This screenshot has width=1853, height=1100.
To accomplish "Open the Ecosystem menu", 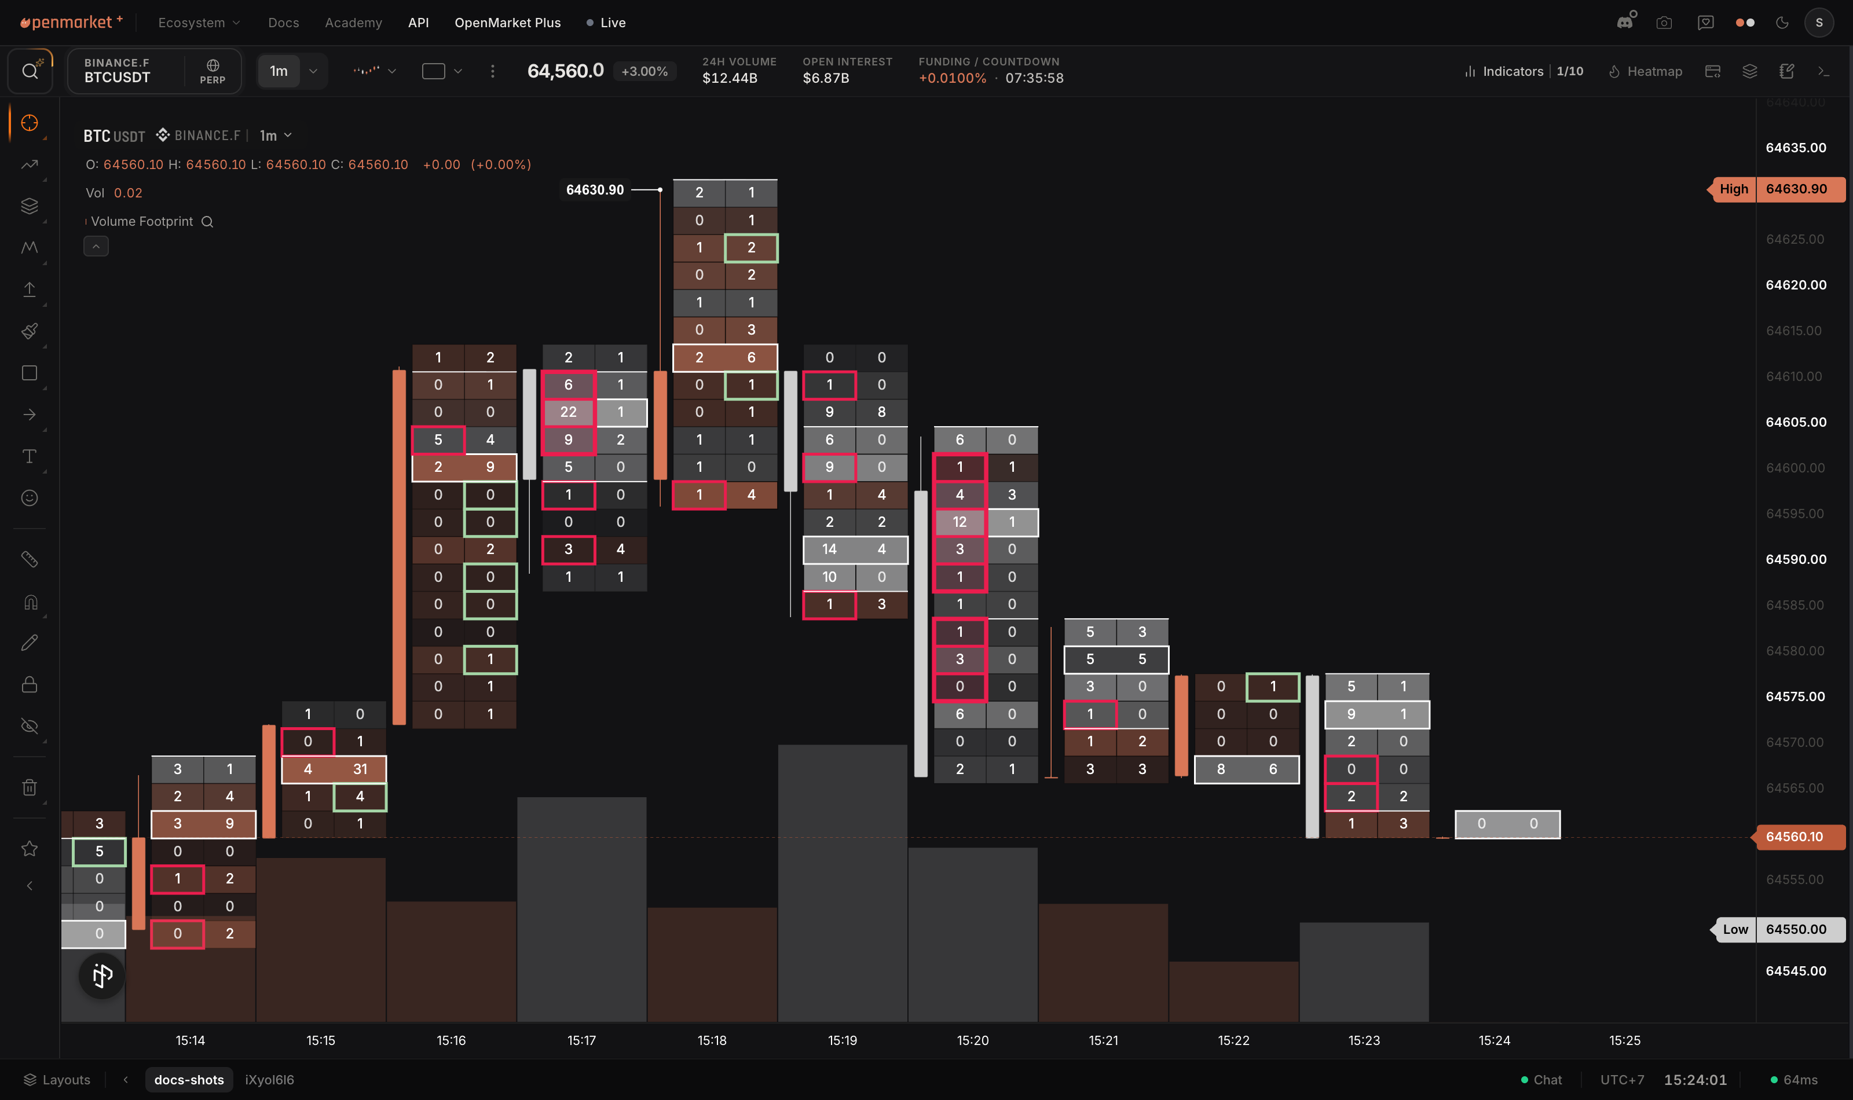I will pos(199,23).
